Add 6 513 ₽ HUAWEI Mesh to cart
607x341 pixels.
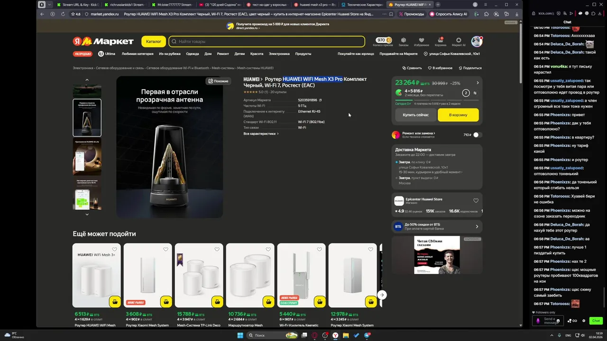click(x=114, y=301)
